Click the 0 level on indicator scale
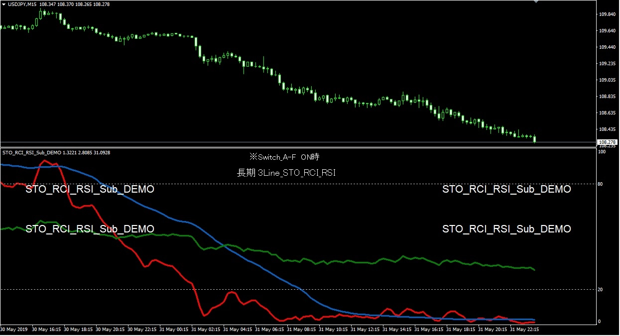Screen dimensions: 620x336 599,321
